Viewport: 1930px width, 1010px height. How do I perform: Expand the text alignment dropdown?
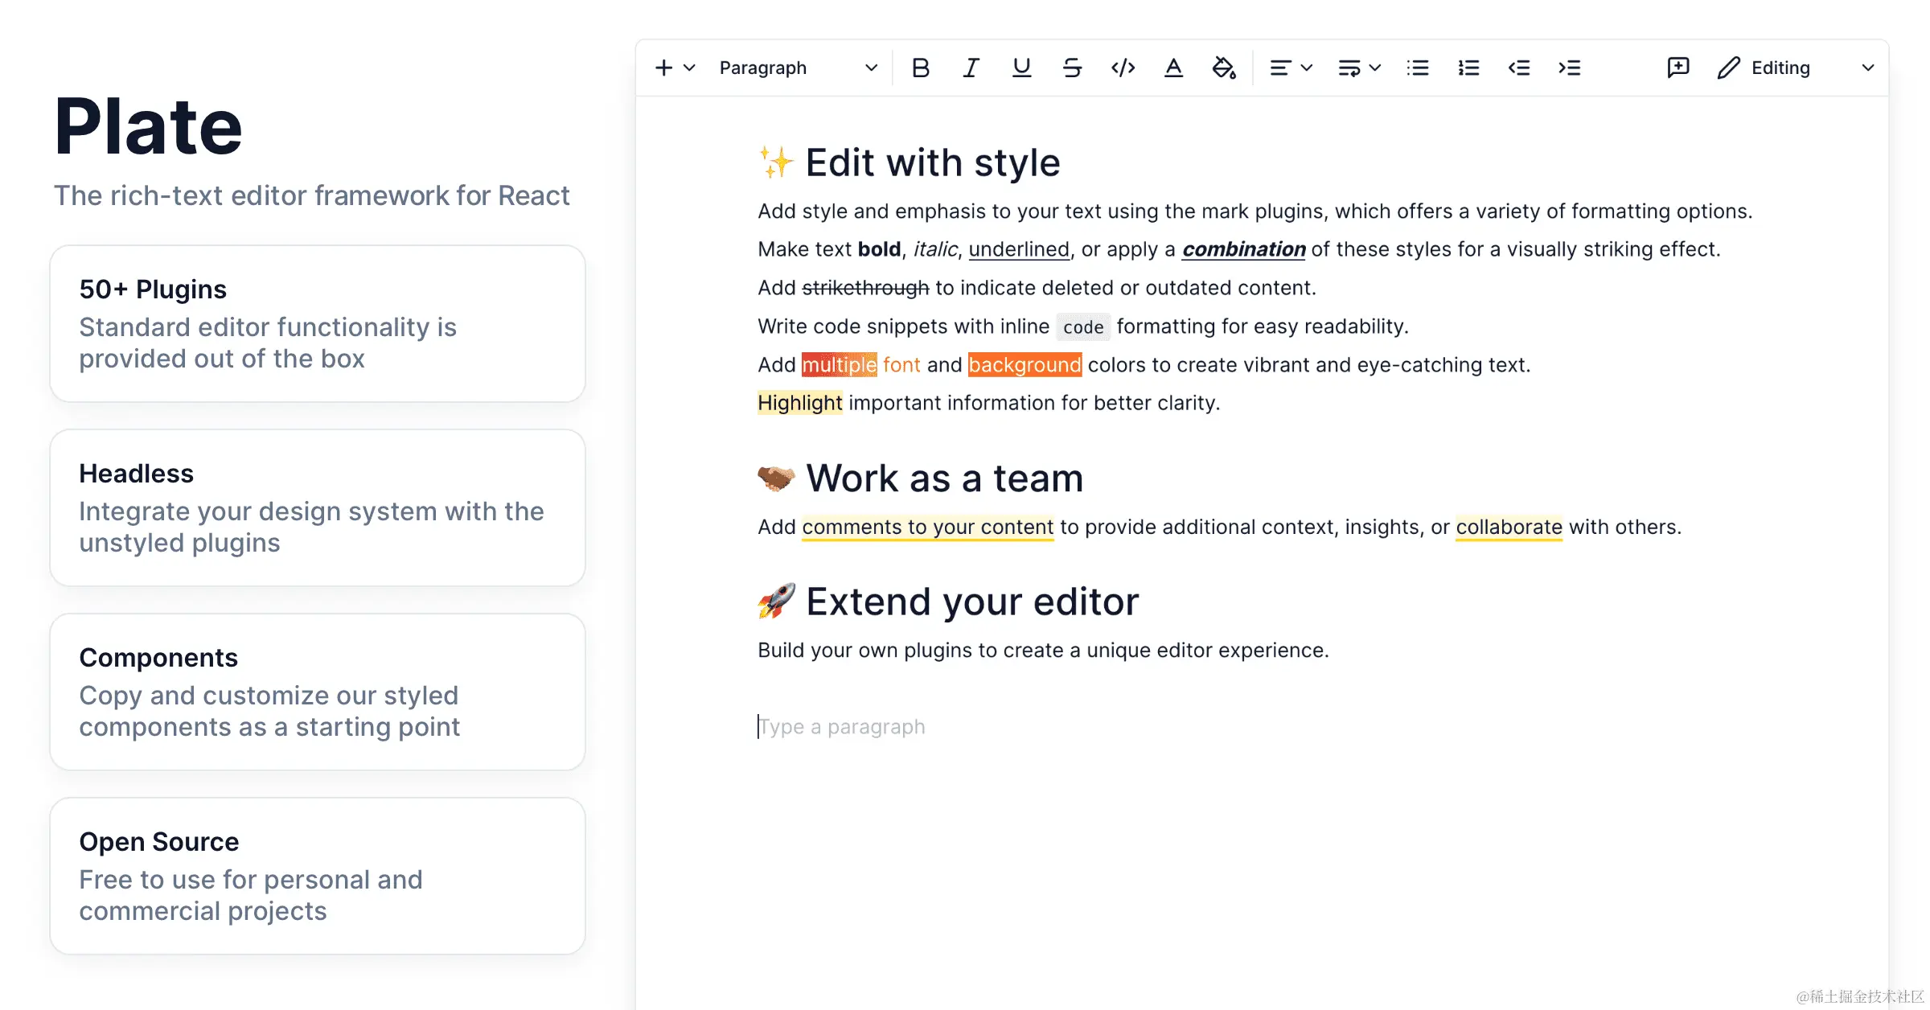pos(1291,68)
